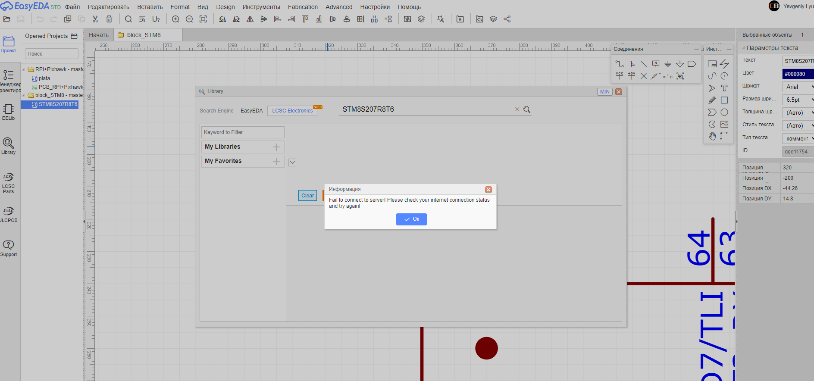Viewport: 814px width, 381px height.
Task: Open the font size 6.5pt dropdown
Action: (798, 100)
